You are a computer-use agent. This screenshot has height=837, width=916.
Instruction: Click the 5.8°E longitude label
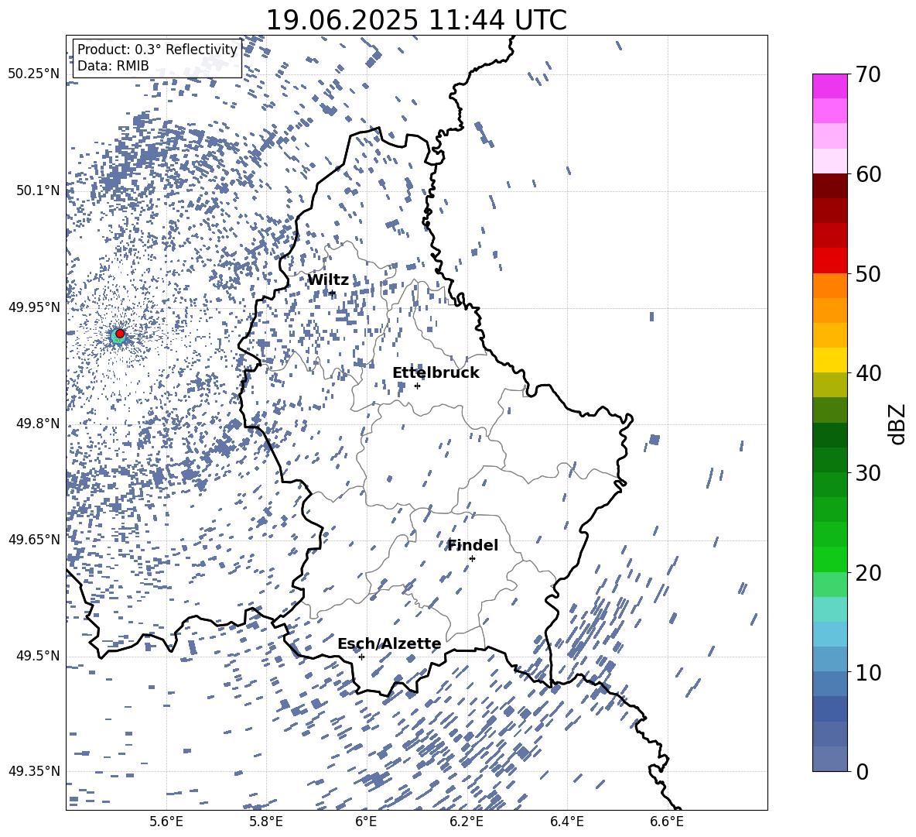click(266, 822)
